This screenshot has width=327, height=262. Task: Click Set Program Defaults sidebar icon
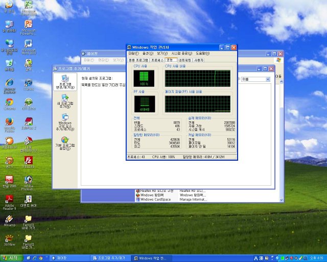coord(65,143)
